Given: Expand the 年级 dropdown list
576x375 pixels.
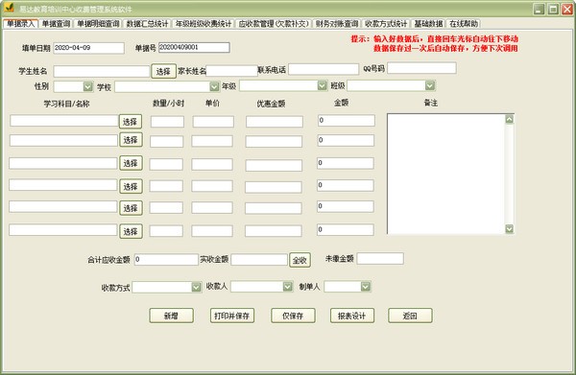Looking at the screenshot, I should pyautogui.click(x=323, y=85).
